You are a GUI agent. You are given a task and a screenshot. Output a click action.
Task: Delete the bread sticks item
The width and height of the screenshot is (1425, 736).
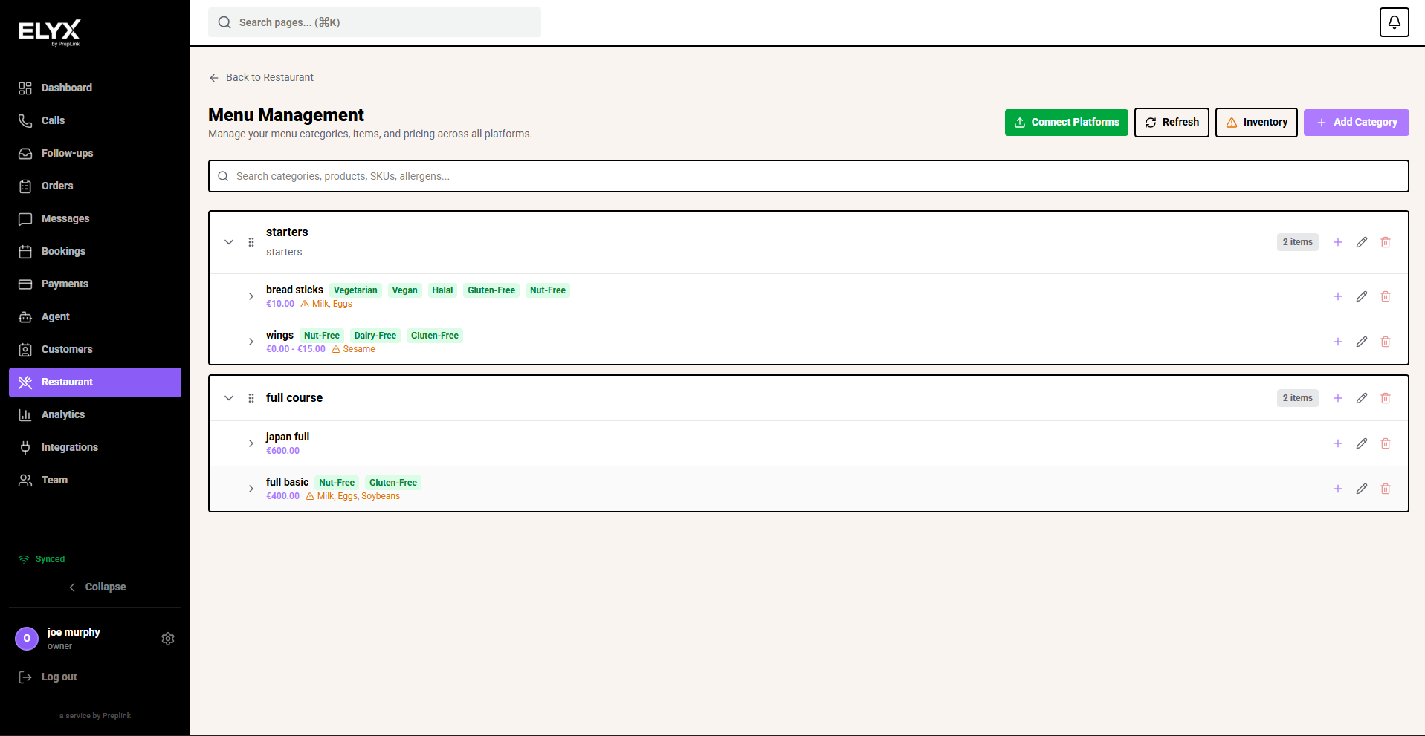[1385, 296]
